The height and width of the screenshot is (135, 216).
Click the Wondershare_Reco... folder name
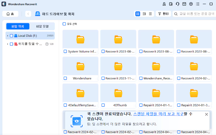click(x=158, y=78)
